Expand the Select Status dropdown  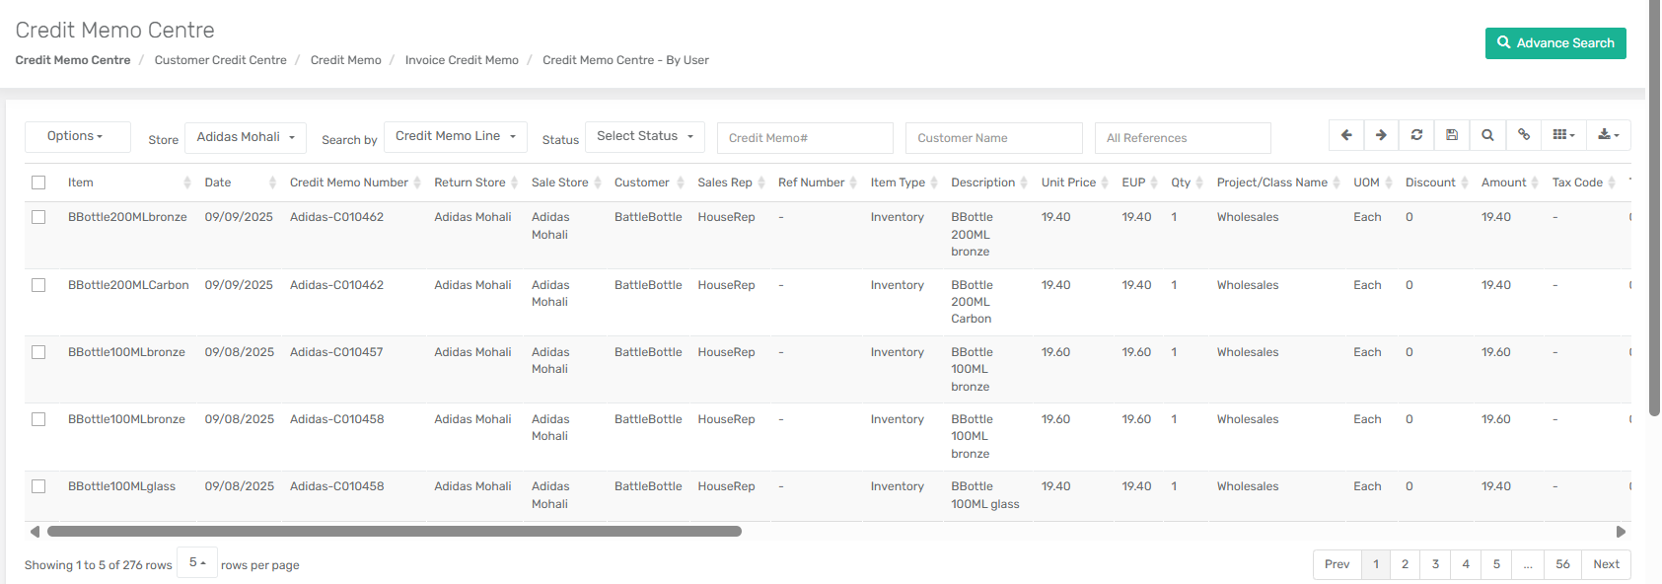coord(644,136)
